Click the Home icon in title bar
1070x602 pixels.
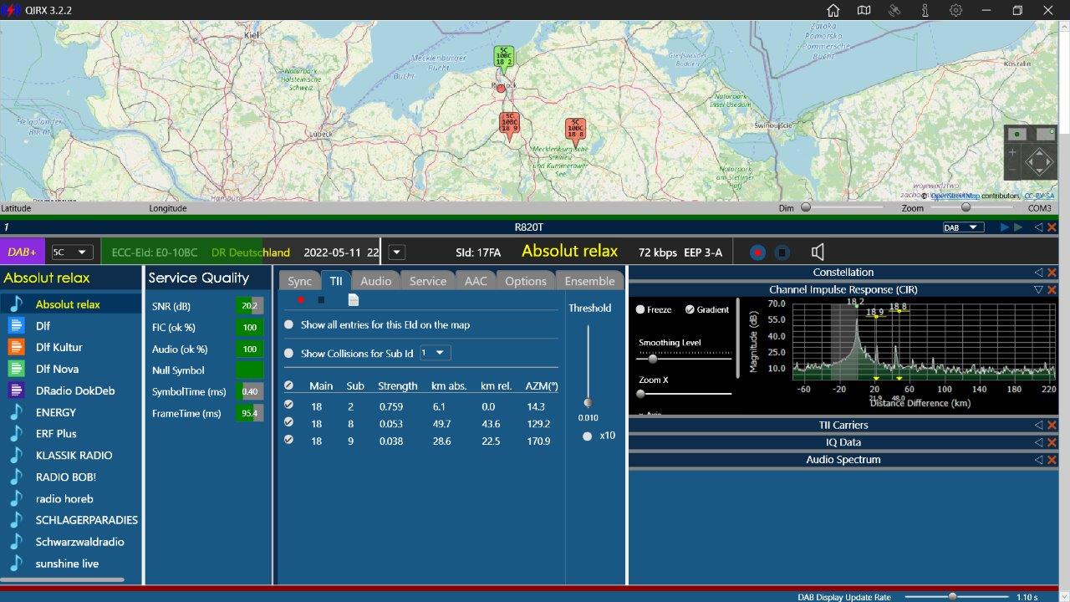(833, 10)
